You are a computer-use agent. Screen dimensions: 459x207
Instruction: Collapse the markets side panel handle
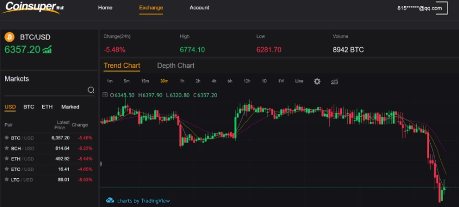pos(101,164)
